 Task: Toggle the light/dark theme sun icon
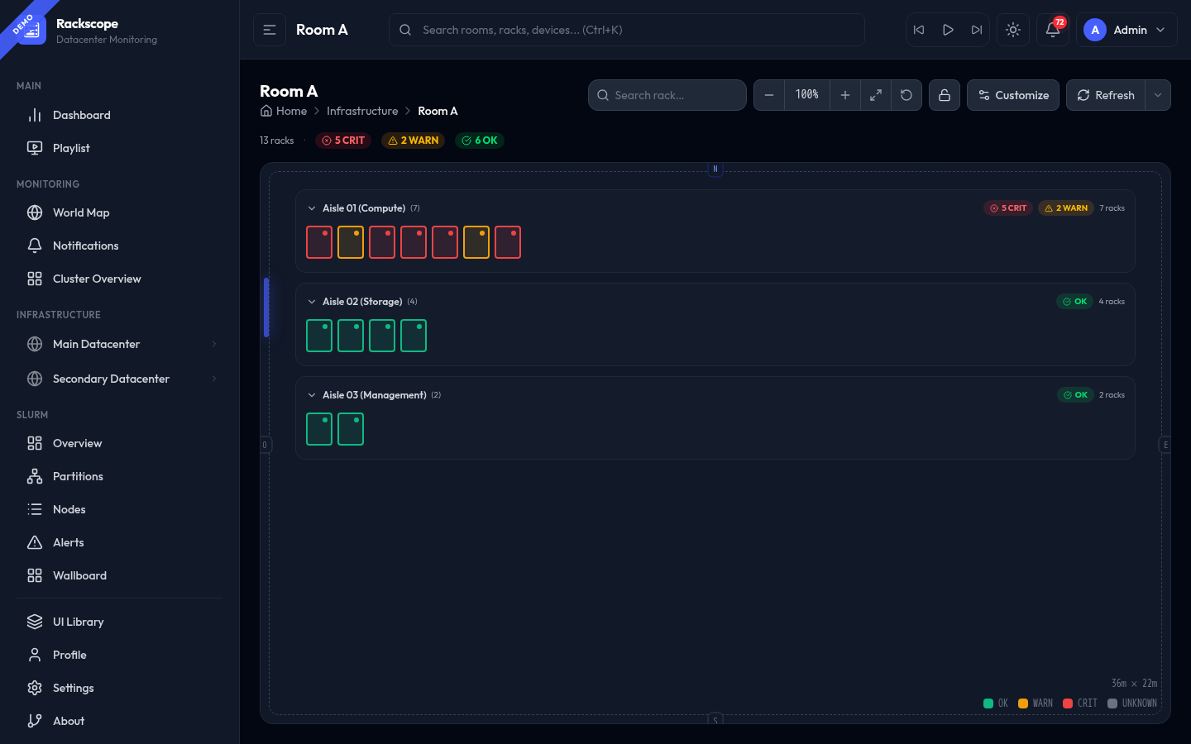1012,30
